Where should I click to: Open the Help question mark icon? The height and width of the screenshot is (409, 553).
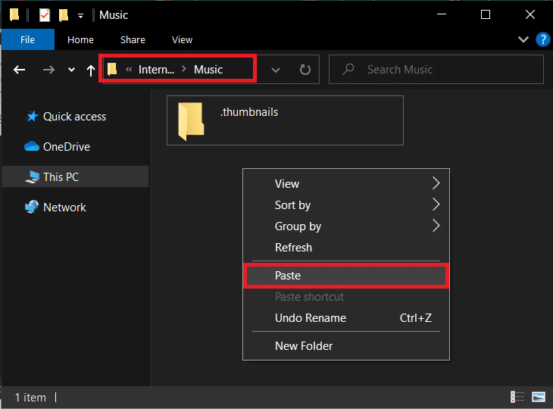click(542, 39)
